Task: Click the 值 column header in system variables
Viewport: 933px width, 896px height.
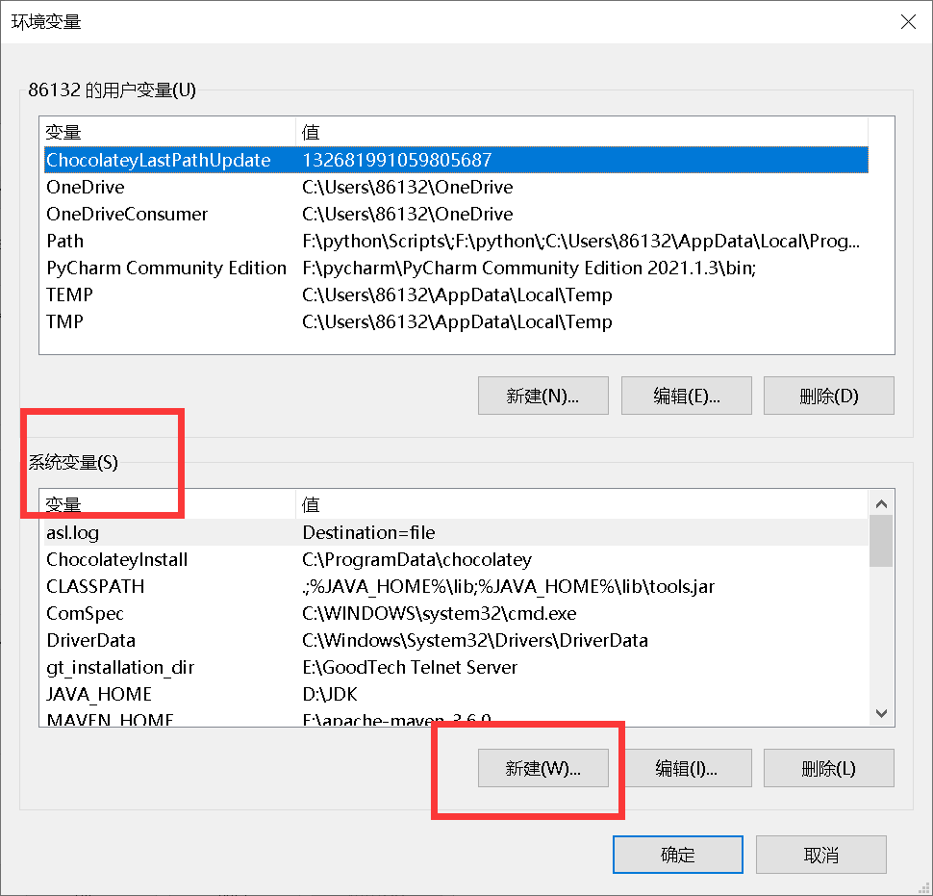Action: (x=582, y=504)
